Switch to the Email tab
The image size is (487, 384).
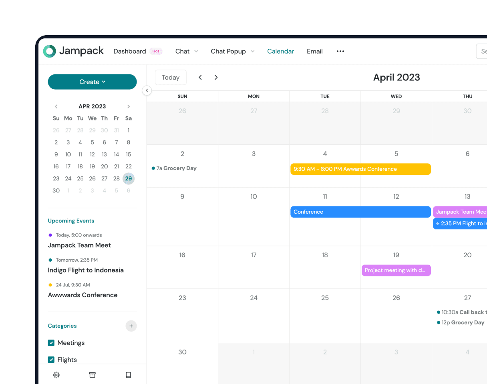point(314,51)
